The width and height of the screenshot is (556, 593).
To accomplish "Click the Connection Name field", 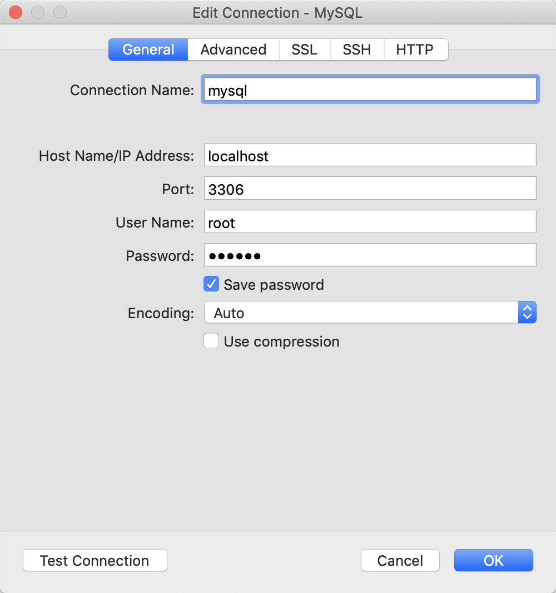I will pyautogui.click(x=370, y=90).
